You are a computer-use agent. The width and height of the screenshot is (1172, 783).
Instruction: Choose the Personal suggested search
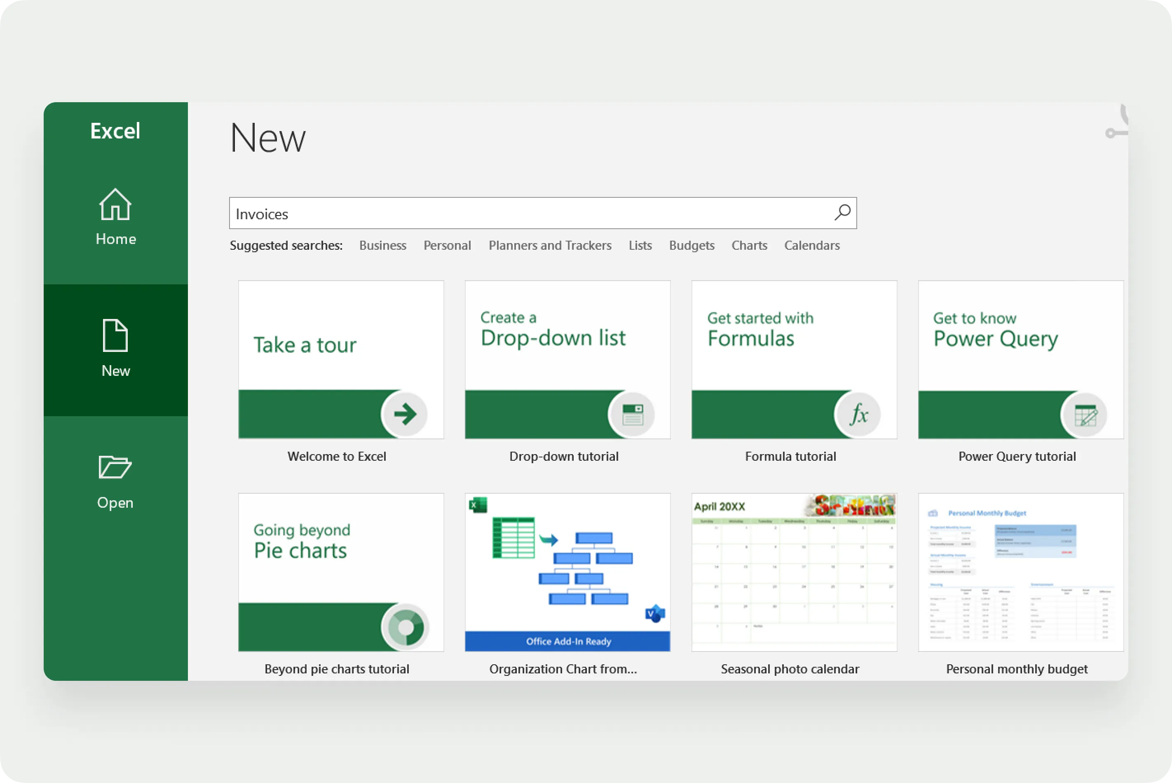[447, 246]
